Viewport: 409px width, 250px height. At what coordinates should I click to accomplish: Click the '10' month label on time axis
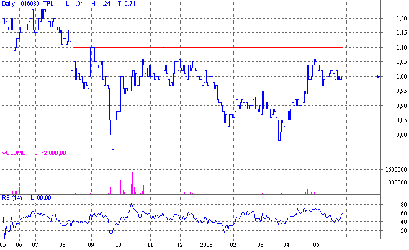pyautogui.click(x=118, y=245)
